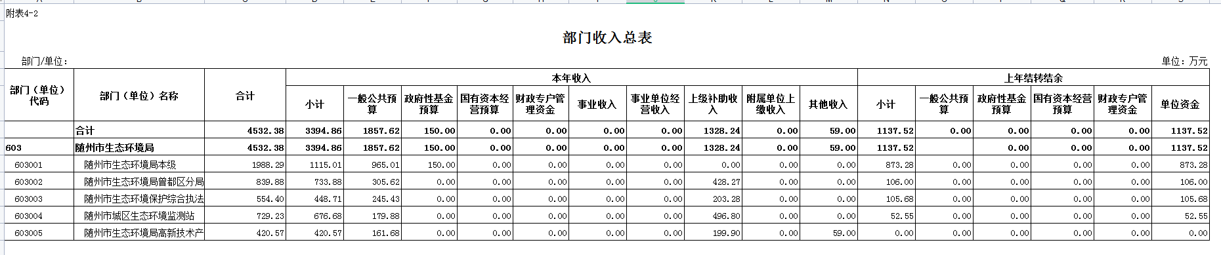1221x255 pixels.
Task: Select the 一般公共预算 header under 本年收入
Action: tap(372, 104)
